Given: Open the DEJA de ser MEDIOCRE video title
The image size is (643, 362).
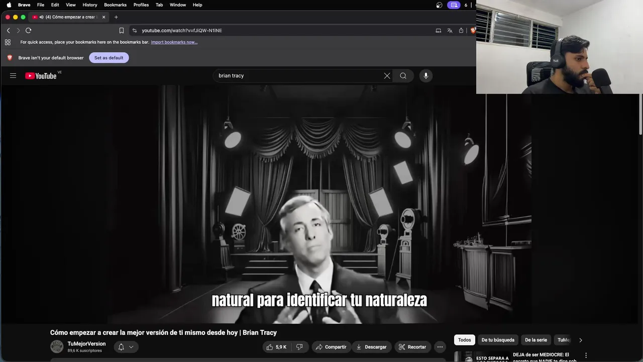Looking at the screenshot, I should point(545,357).
